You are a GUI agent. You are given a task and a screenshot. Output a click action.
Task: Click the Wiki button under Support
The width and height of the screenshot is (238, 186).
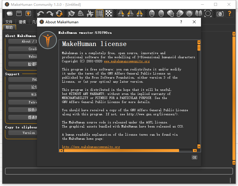point(22,95)
